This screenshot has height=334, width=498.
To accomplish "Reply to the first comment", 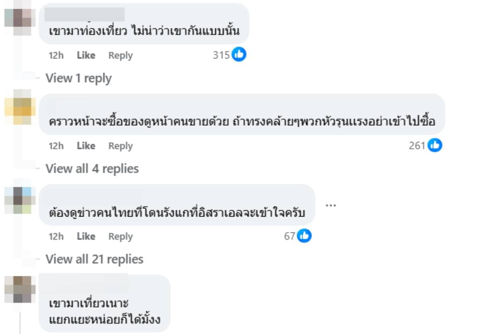I will coord(120,55).
